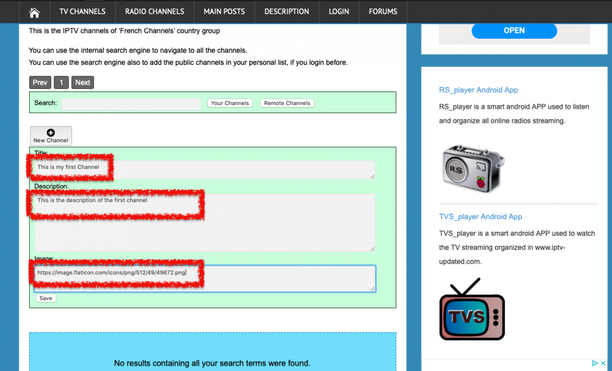Click the home icon in the navigation bar
The image size is (612, 371).
click(x=34, y=11)
